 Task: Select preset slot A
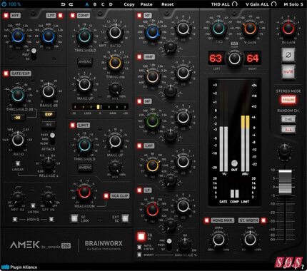coord(87,4)
